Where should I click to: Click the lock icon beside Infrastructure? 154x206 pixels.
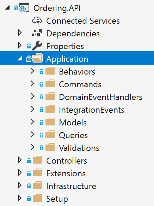pos(29,186)
